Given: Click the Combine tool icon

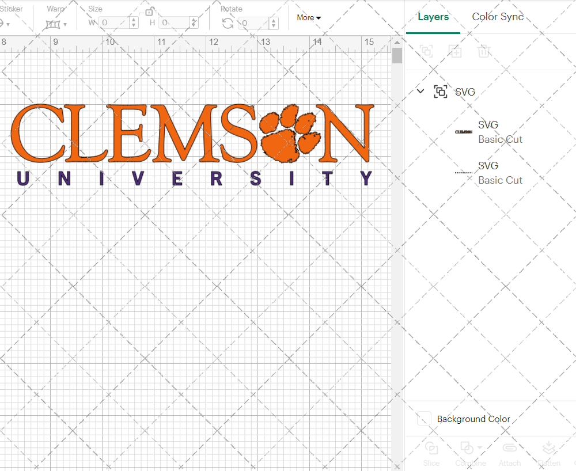Looking at the screenshot, I should click(x=467, y=449).
